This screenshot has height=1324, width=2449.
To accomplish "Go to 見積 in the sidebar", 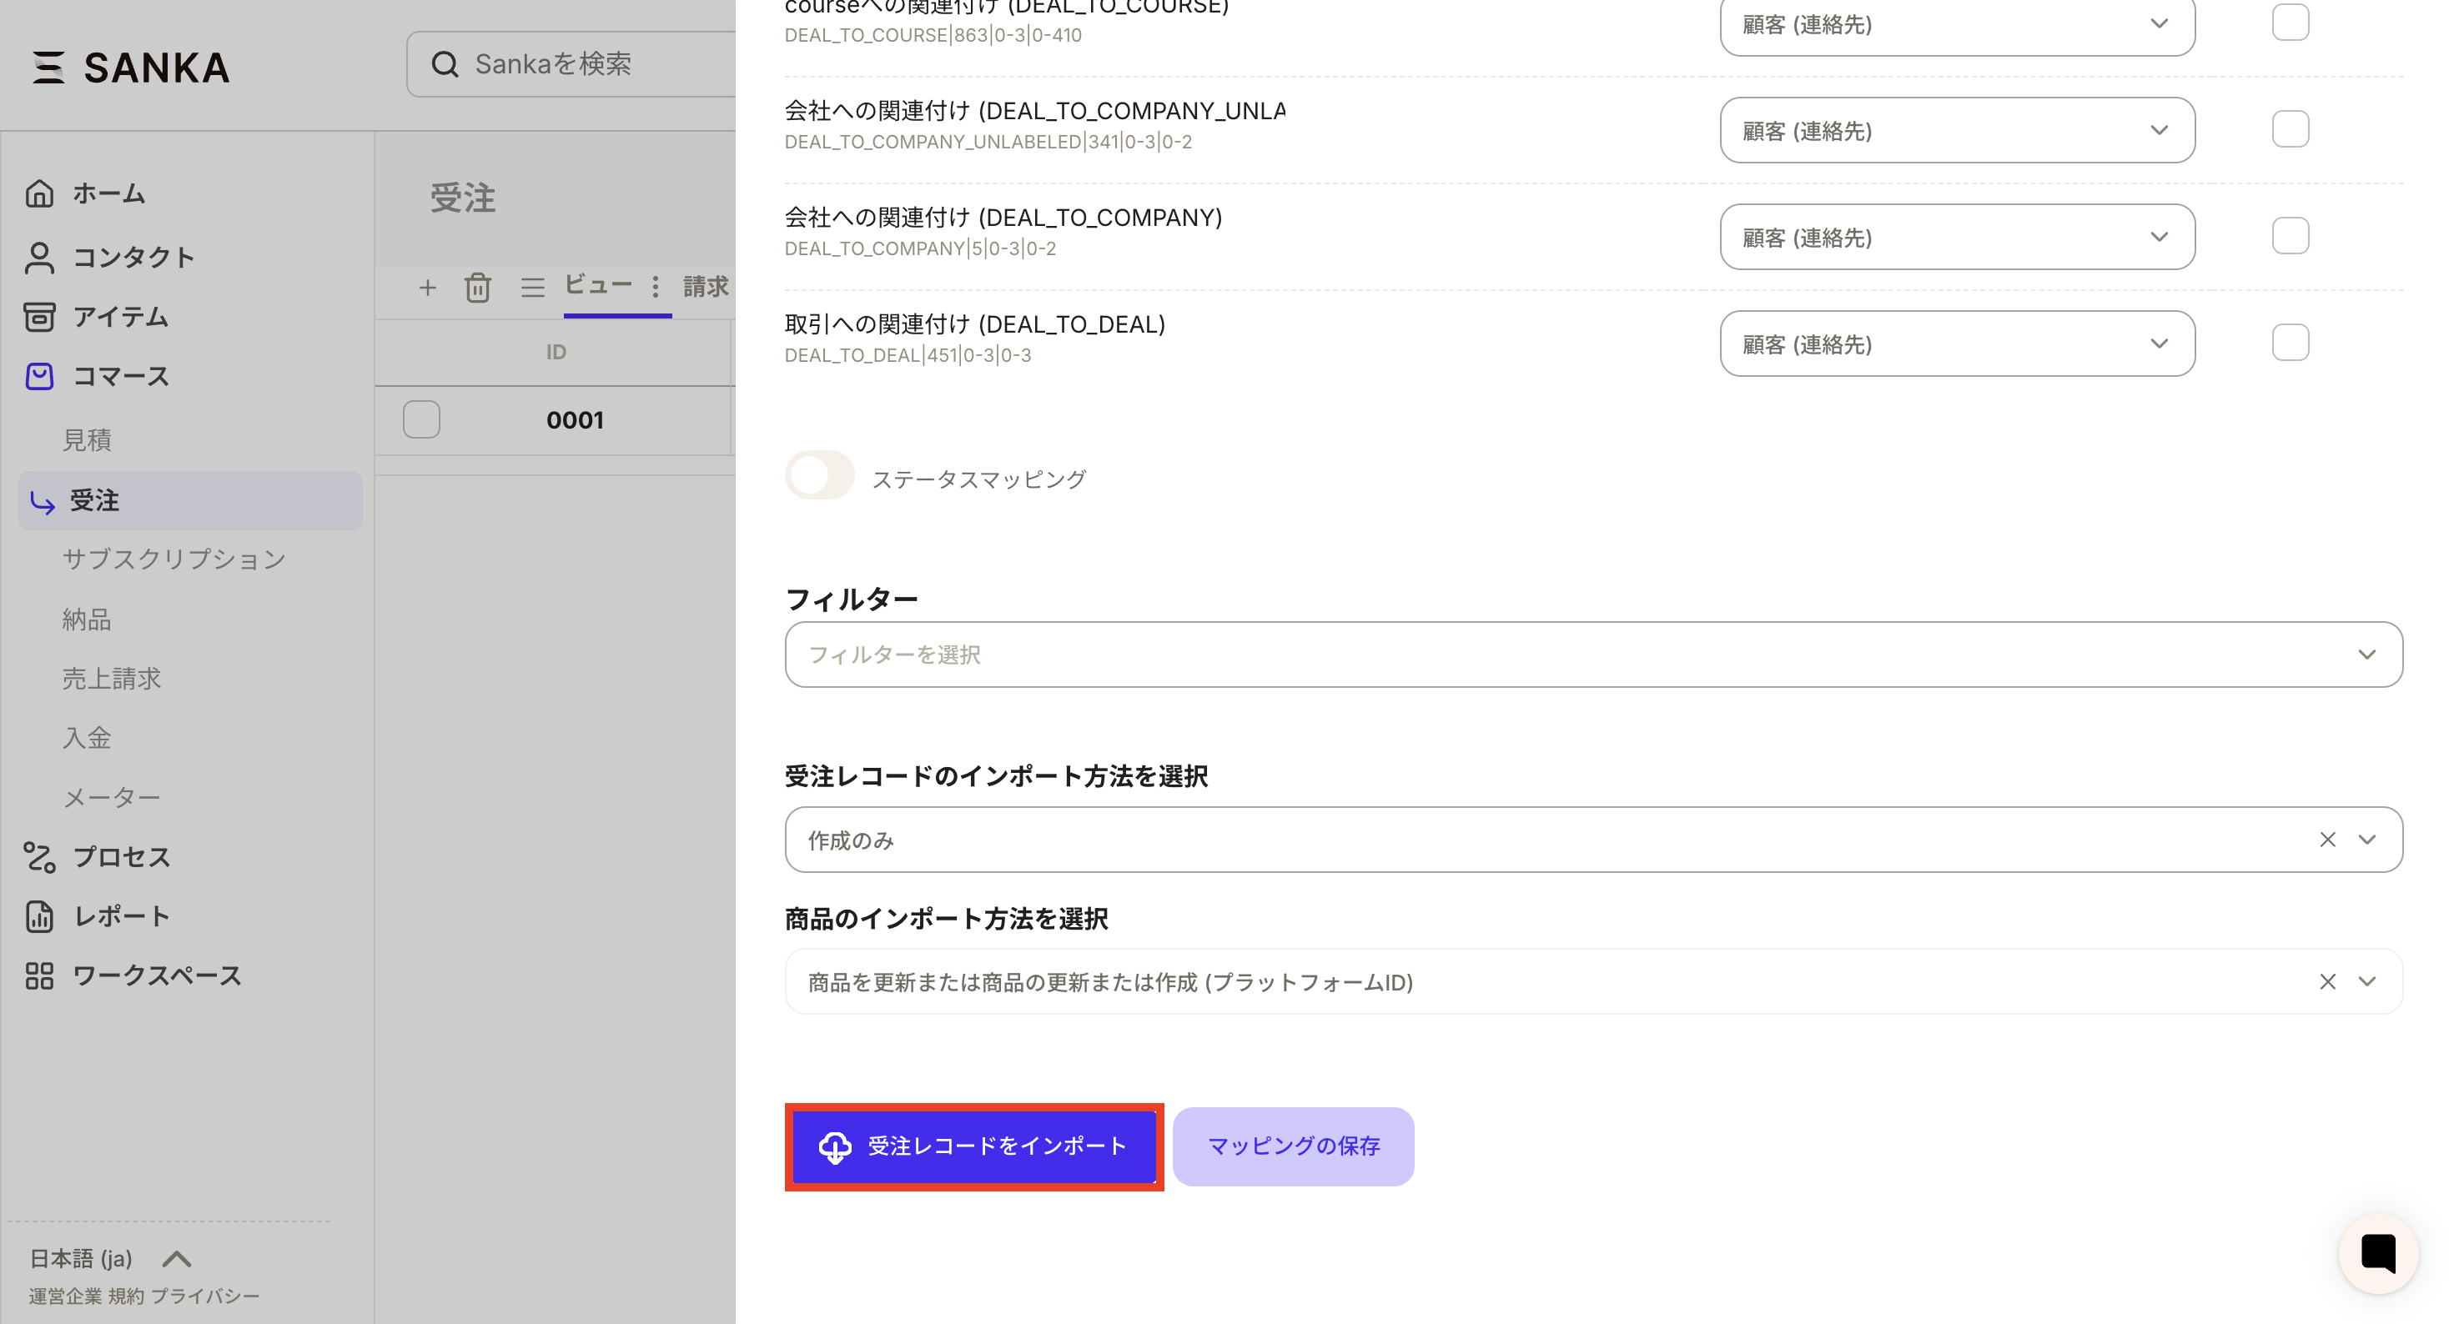I will pos(88,440).
